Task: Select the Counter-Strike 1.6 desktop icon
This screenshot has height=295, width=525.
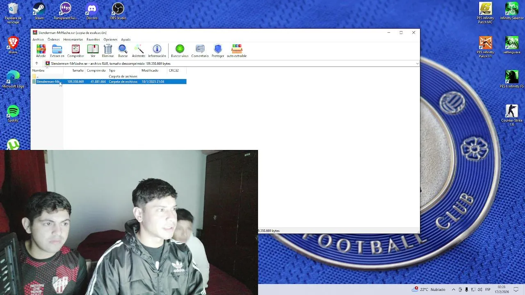Action: coord(512,116)
